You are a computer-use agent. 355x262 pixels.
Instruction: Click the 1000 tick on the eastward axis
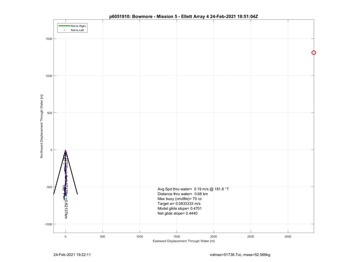coord(140,237)
